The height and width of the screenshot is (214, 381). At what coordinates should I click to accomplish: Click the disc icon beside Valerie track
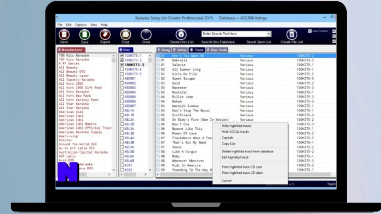(x=158, y=65)
